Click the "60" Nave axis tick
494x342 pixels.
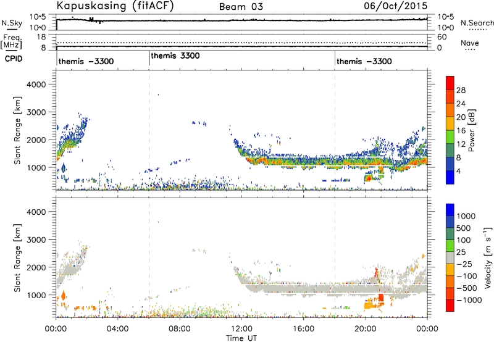click(x=442, y=37)
